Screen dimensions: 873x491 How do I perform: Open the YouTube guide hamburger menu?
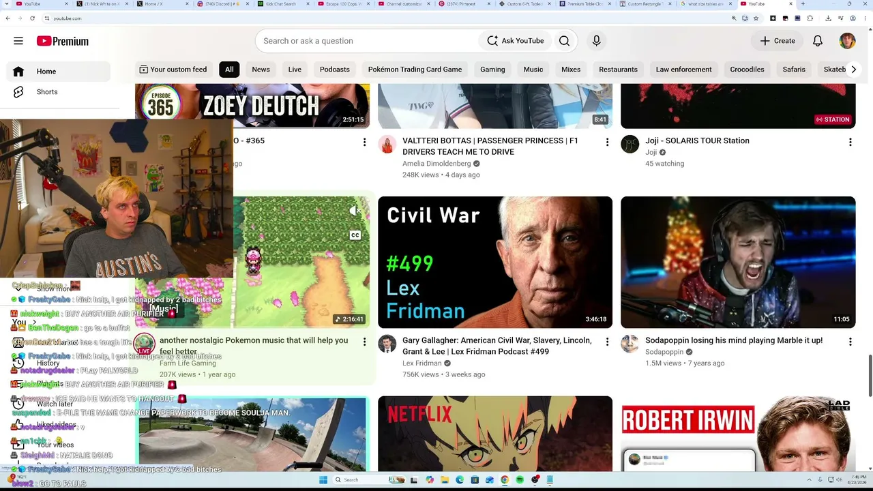click(x=18, y=41)
